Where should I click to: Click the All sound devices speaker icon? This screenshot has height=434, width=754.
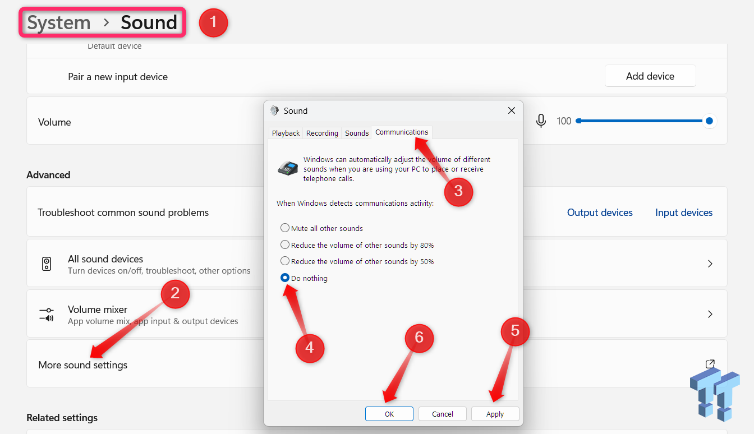point(47,264)
